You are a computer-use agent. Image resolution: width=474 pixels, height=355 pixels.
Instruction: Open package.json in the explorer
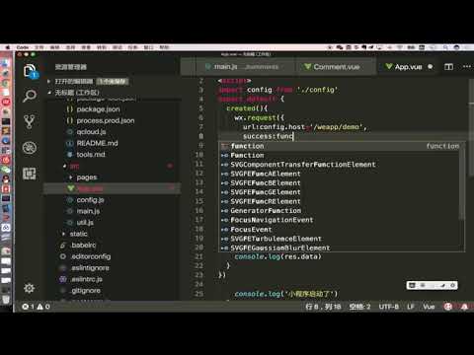[98, 109]
